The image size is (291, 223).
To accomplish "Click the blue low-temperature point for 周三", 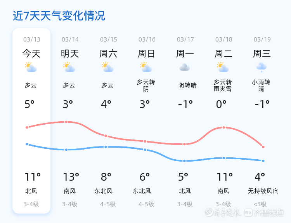I will point(263,161).
